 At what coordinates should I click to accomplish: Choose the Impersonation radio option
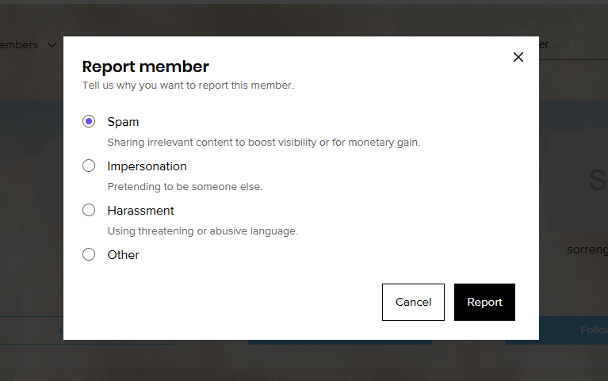click(89, 166)
